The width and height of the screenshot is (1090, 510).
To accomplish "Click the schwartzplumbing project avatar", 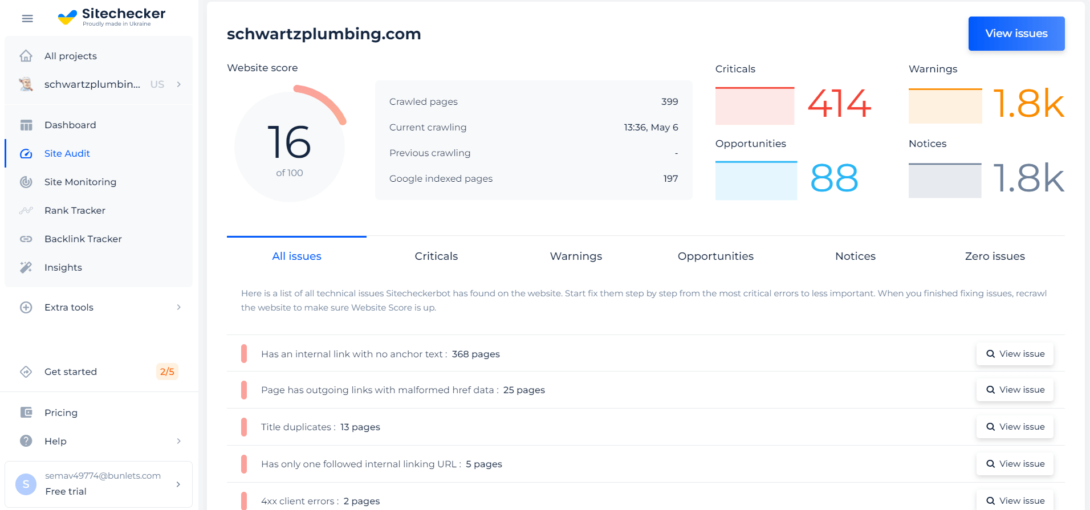I will tap(26, 84).
